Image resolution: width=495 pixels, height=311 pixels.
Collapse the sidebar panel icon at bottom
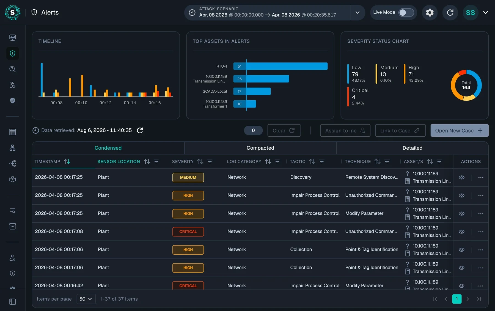point(12,302)
